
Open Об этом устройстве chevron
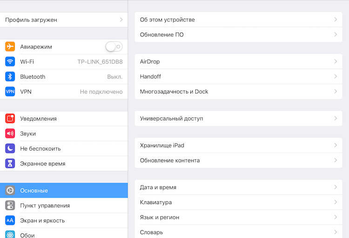336,20
